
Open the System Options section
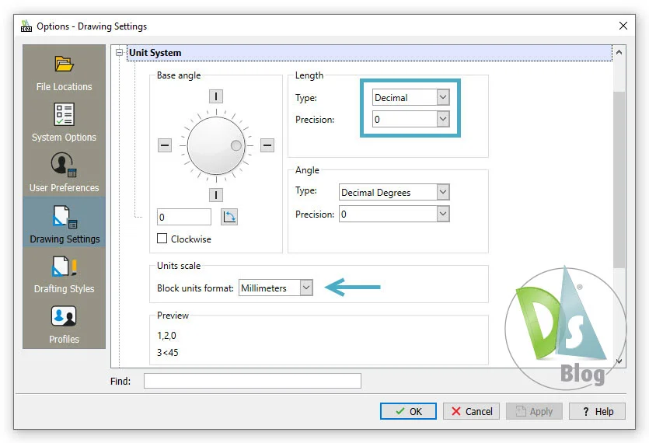tap(64, 123)
